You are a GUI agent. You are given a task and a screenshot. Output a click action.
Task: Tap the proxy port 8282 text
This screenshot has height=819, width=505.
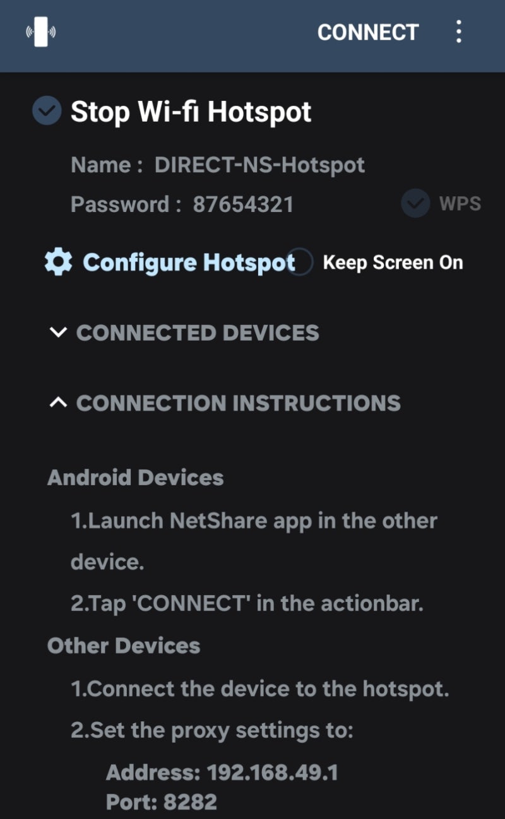pyautogui.click(x=190, y=802)
